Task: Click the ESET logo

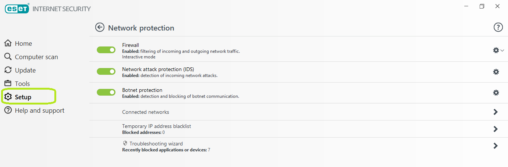Action: coord(17,9)
